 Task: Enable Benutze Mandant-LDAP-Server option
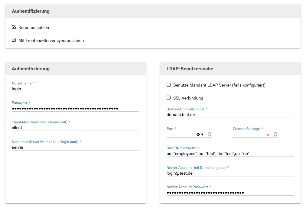(169, 85)
